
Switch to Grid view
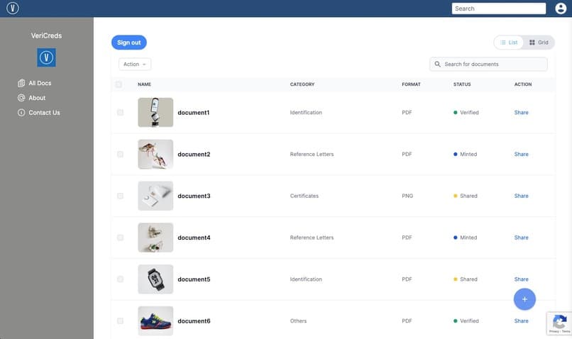(539, 43)
